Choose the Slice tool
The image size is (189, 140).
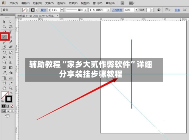pos(11,83)
